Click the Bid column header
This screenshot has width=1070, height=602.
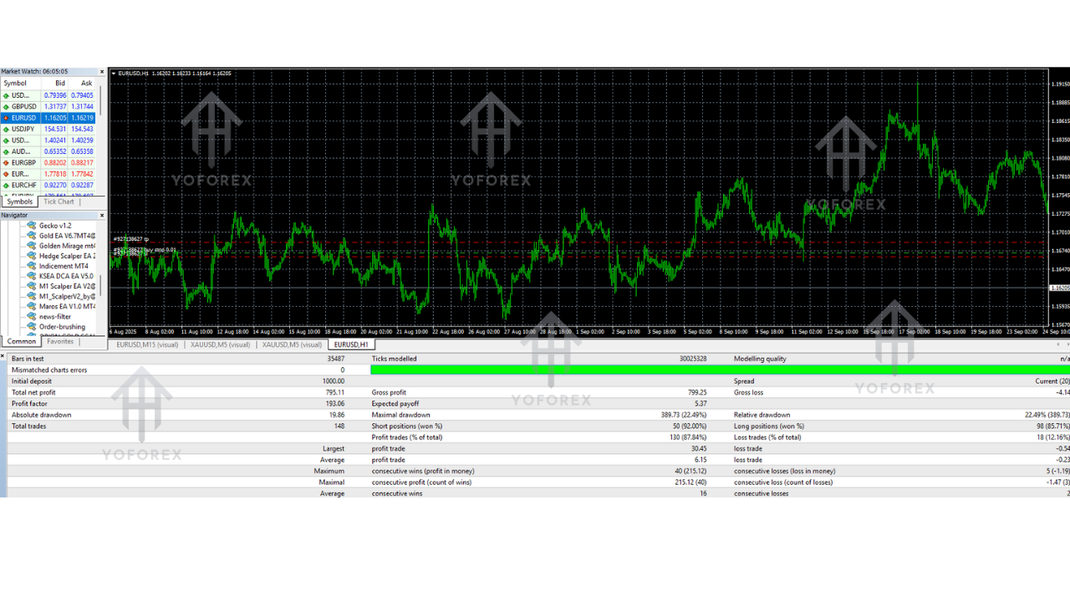click(x=59, y=84)
